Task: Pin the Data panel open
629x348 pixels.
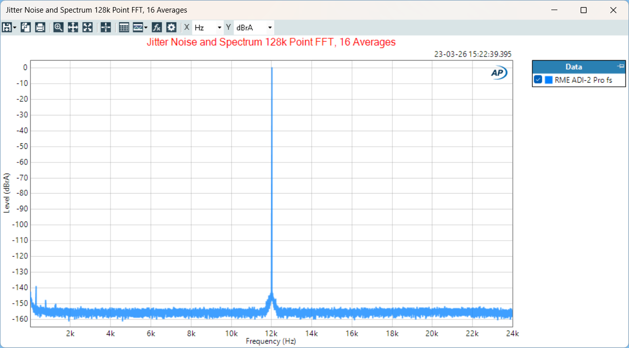Action: 620,66
